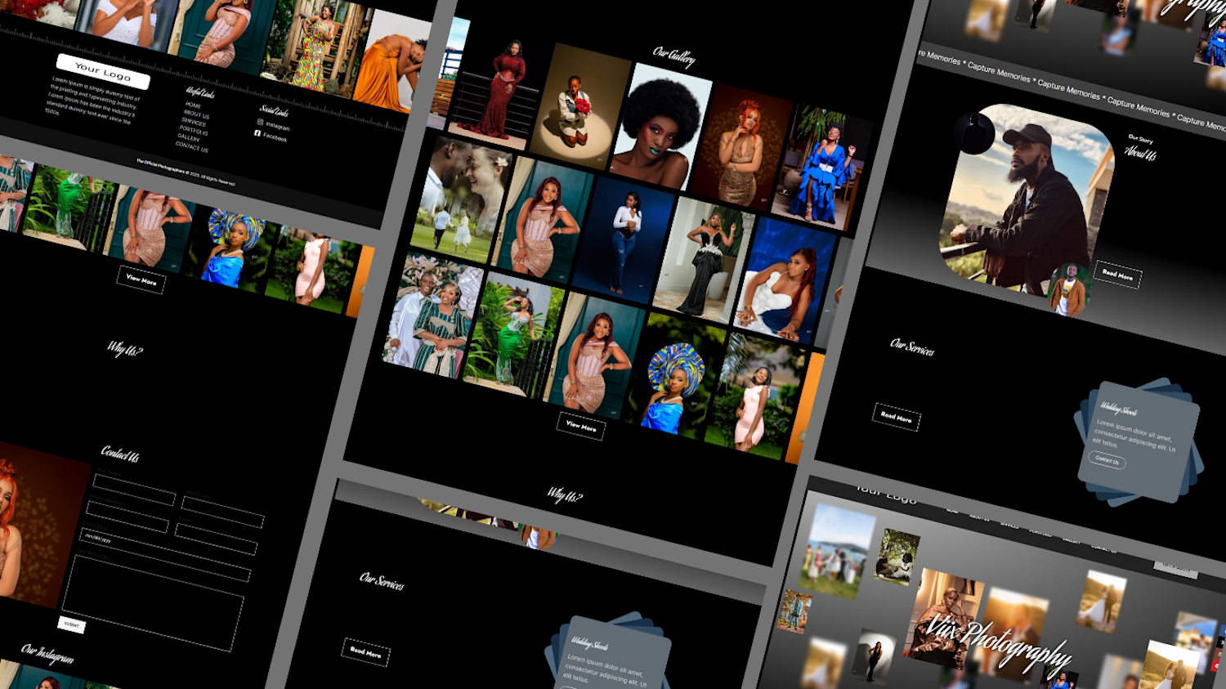This screenshot has height=689, width=1226.
Task: Open PORTFOLIO in footer Useful Links
Action: [x=194, y=131]
